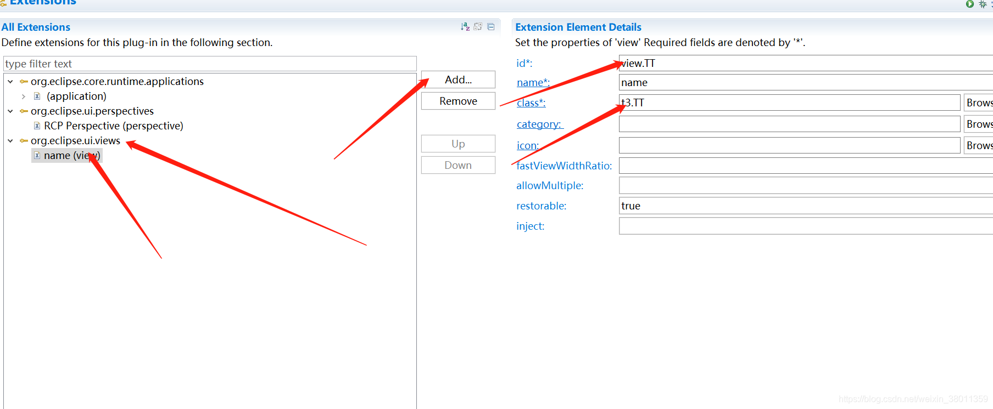Click the Extension Element Details section title

578,27
